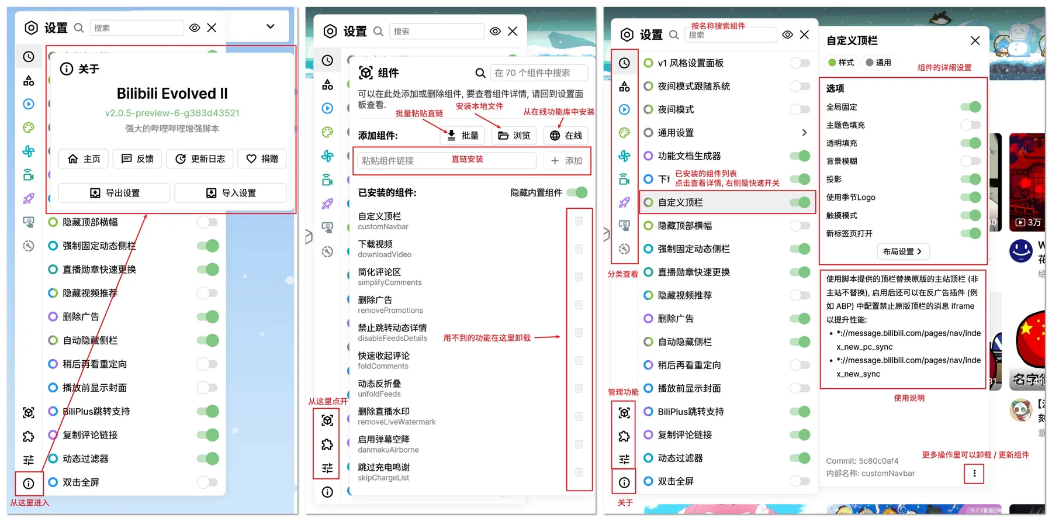The height and width of the screenshot is (521, 1052).
Task: Click the 批量 download button
Action: coord(463,136)
